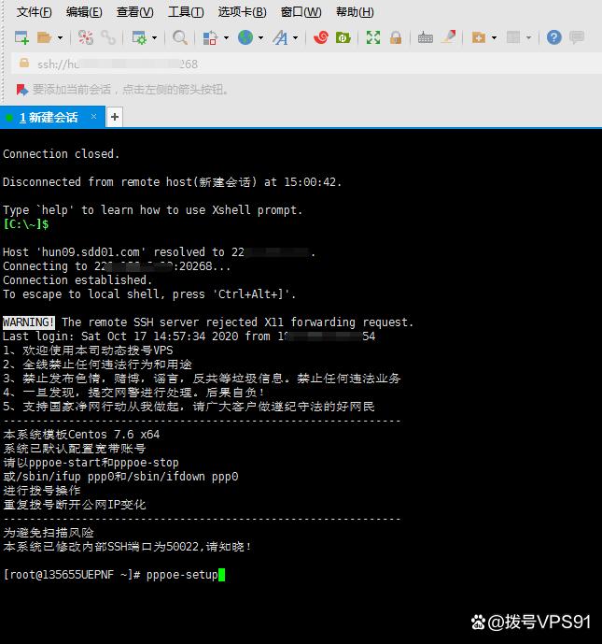Click the color scheme icon
Viewport: 602px width, 644px height.
(210, 37)
